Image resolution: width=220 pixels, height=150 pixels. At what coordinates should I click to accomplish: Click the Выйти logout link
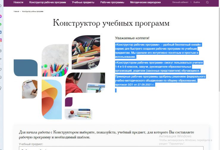point(197,2)
